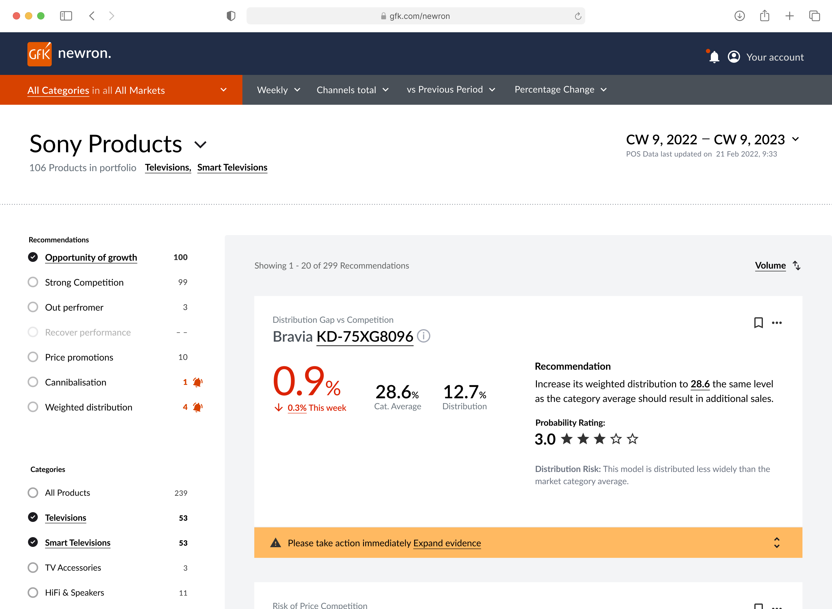
Task: Open the CW 9 date range dropdown
Action: coord(795,139)
